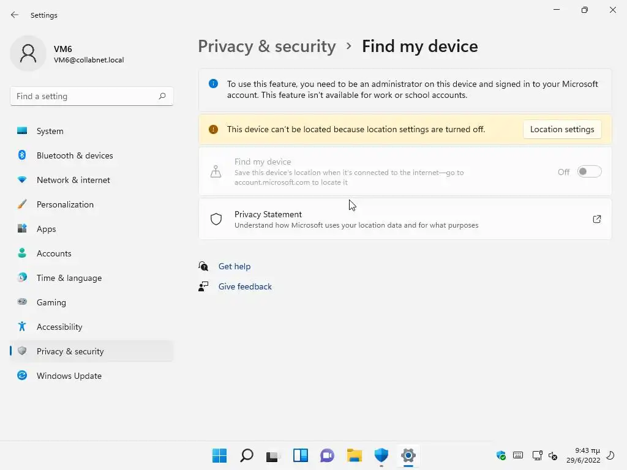The width and height of the screenshot is (627, 470).
Task: Click the Get help link
Action: pos(235,266)
